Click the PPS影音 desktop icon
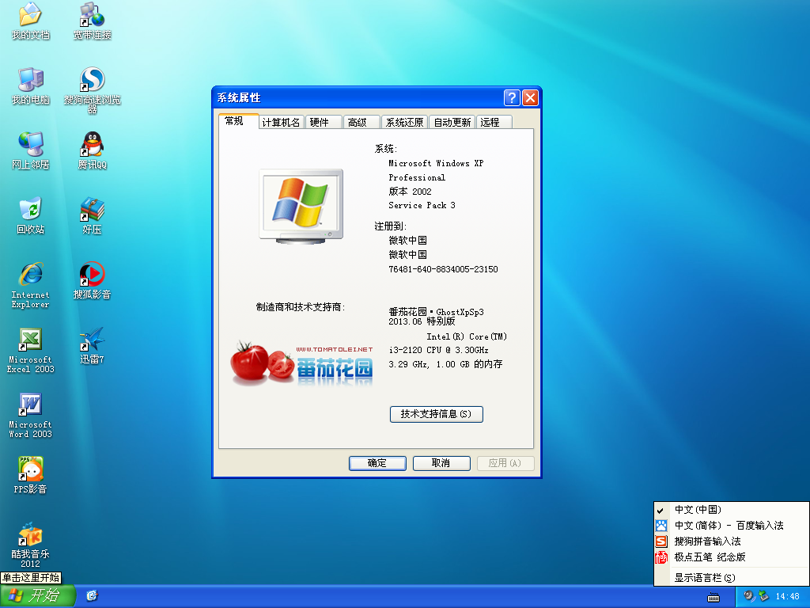Viewport: 810px width, 608px height. pos(31,476)
